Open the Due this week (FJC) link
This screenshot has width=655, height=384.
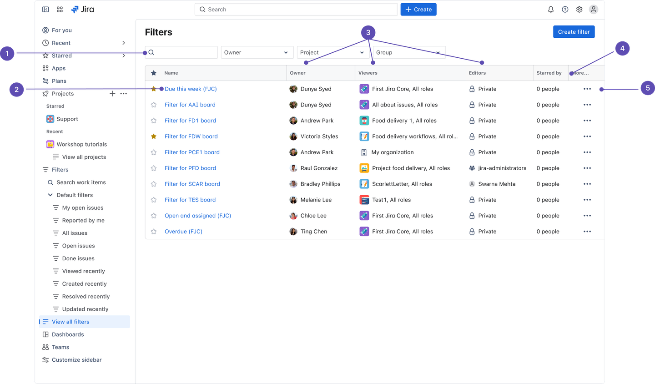(x=191, y=89)
